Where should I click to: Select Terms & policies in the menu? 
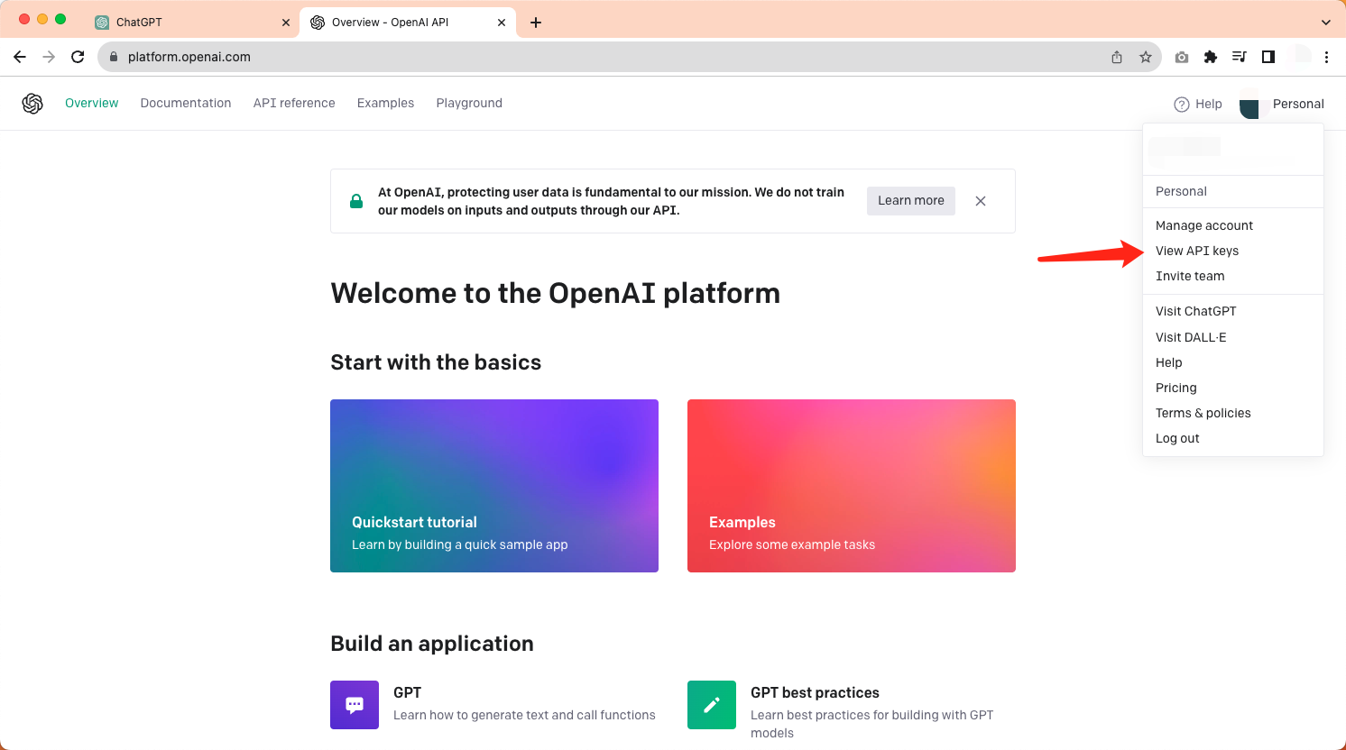coord(1233,414)
